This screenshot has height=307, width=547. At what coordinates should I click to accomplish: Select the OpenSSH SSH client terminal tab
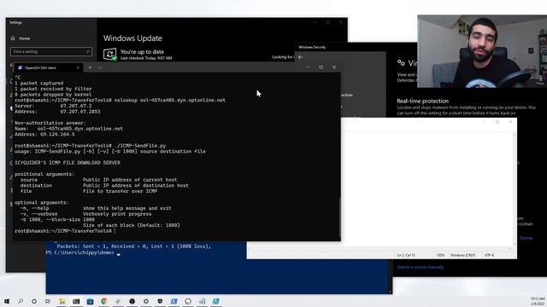48,67
